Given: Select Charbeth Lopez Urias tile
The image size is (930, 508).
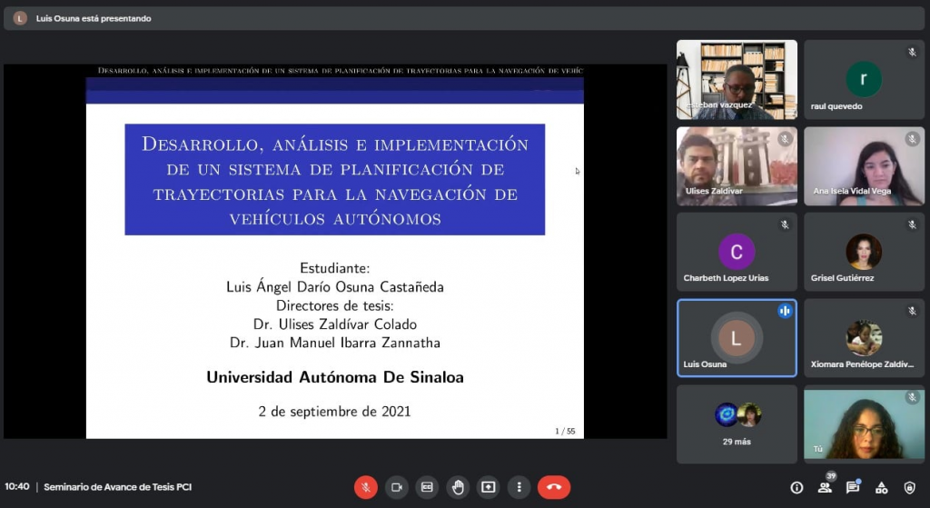Looking at the screenshot, I should pyautogui.click(x=737, y=253).
